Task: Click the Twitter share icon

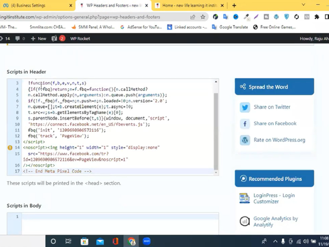Action: (x=245, y=108)
